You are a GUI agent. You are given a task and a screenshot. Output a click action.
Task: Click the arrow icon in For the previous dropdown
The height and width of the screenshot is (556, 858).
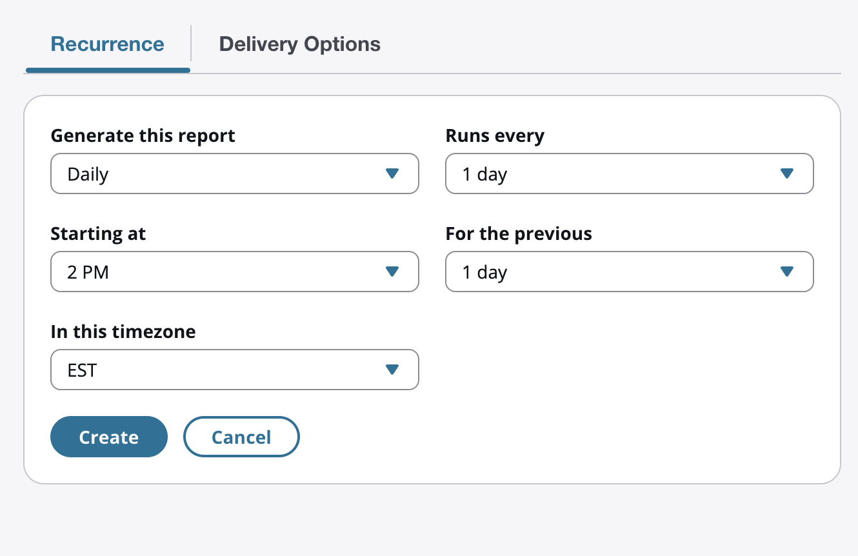786,272
